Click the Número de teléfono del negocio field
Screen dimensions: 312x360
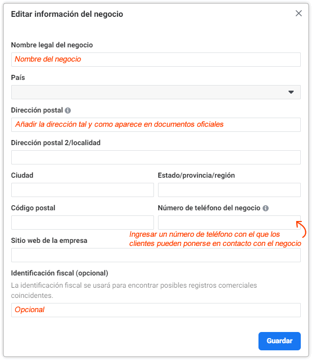pyautogui.click(x=229, y=223)
